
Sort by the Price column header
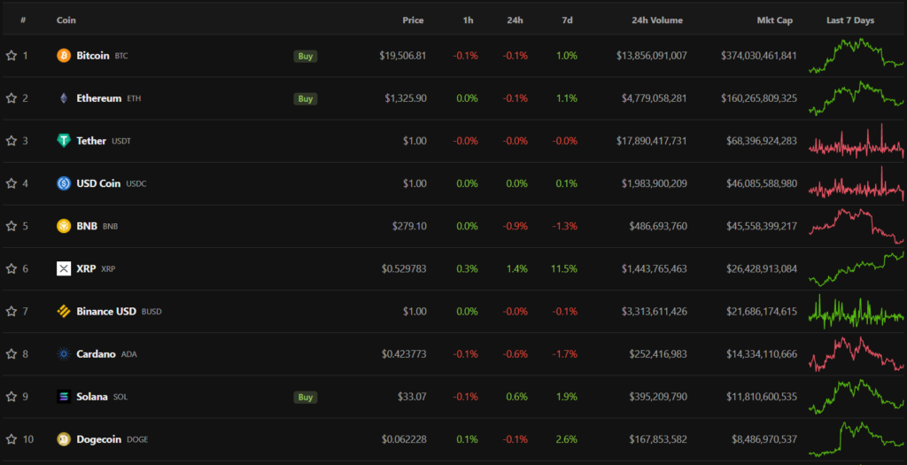pyautogui.click(x=413, y=20)
